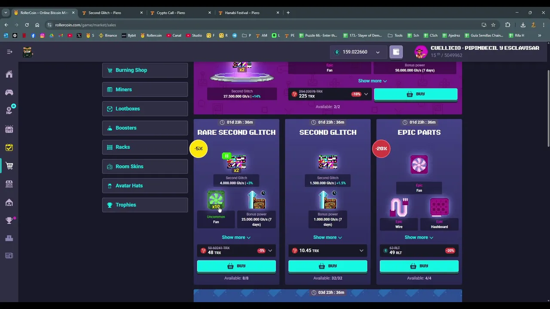This screenshot has width=550, height=309.
Task: Switch to Hanabi Festival – Piero tab
Action: tap(249, 13)
